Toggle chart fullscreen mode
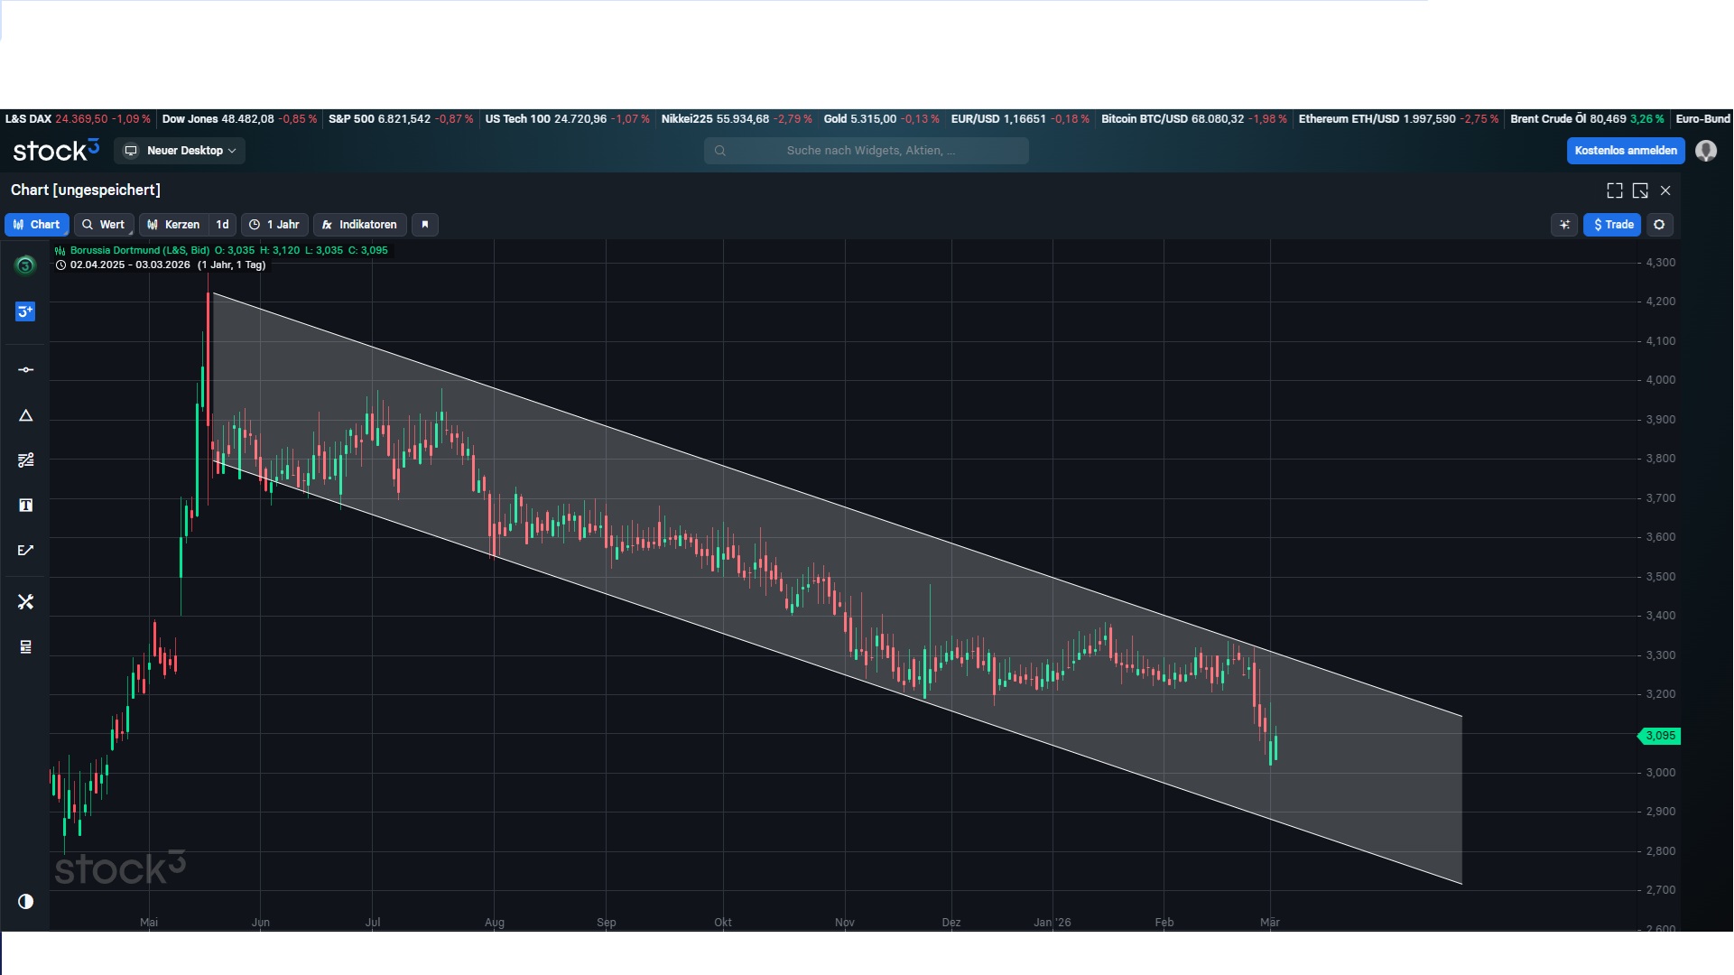The image size is (1734, 975). pos(1615,190)
